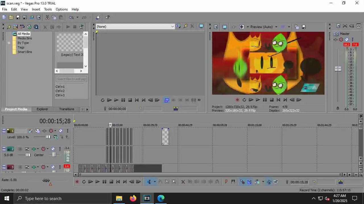This screenshot has width=364, height=204.
Task: Click Save Snapshot to File icon
Action: pos(303,27)
